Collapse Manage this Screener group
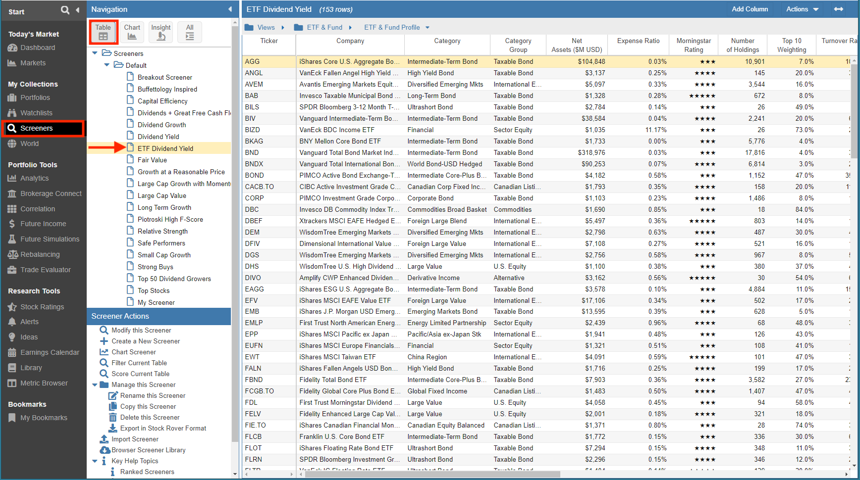 tap(95, 384)
